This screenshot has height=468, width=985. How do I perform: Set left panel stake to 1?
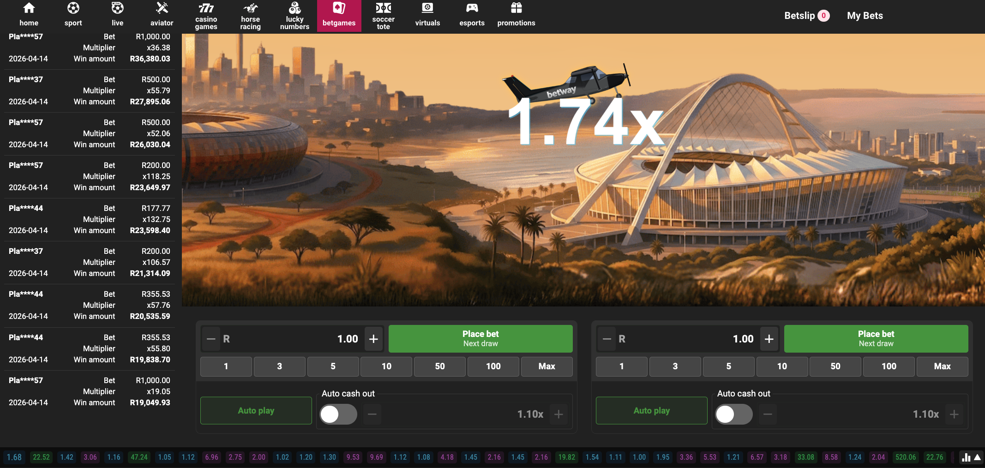pyautogui.click(x=226, y=366)
